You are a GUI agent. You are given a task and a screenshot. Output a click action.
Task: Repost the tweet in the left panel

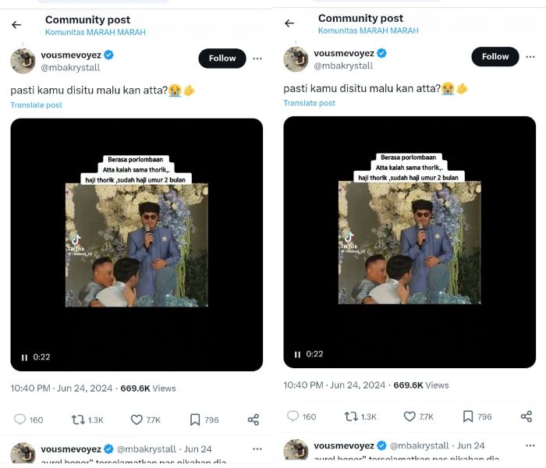coord(78,420)
